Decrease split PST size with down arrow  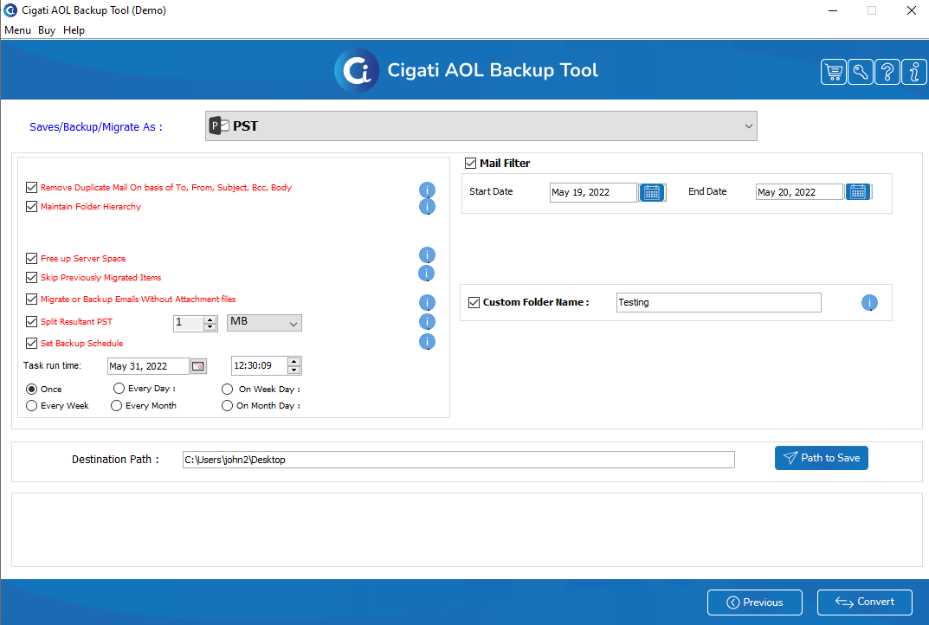coord(210,326)
